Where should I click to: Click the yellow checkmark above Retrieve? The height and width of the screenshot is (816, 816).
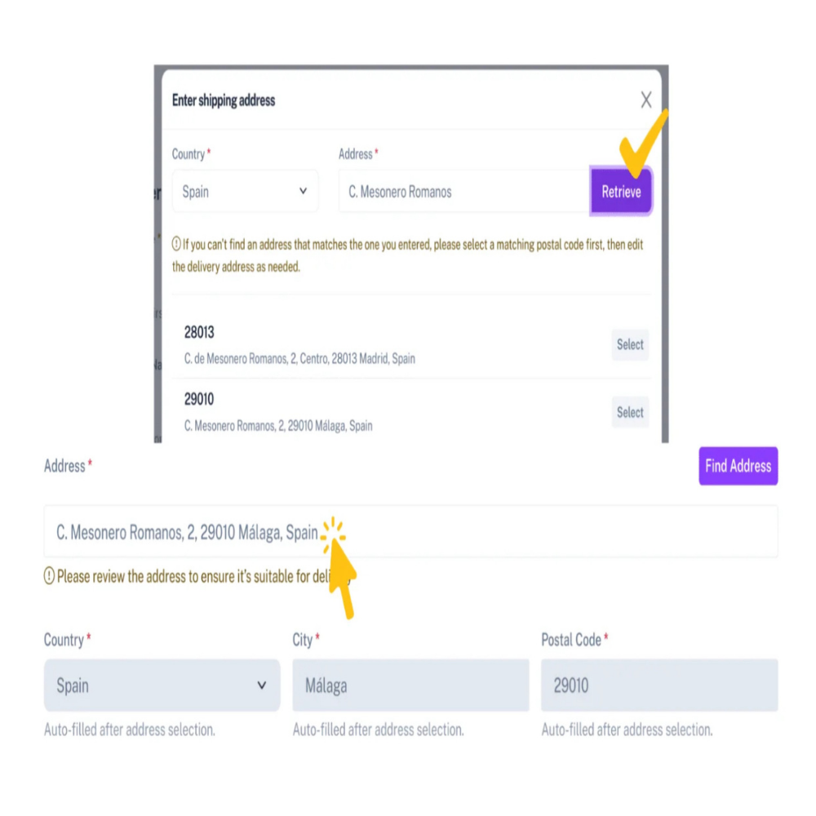(643, 140)
